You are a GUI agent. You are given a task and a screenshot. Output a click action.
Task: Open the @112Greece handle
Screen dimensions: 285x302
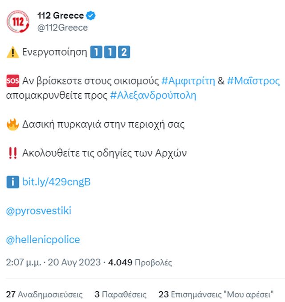[x=63, y=28]
